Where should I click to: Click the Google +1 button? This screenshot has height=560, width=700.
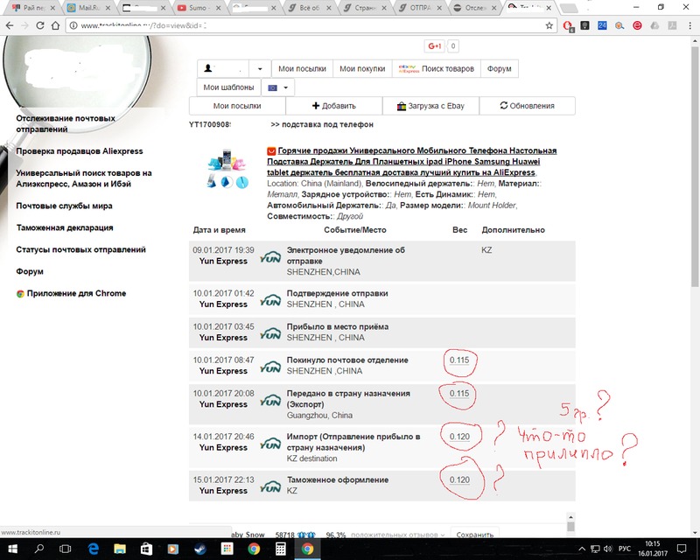pyautogui.click(x=434, y=45)
